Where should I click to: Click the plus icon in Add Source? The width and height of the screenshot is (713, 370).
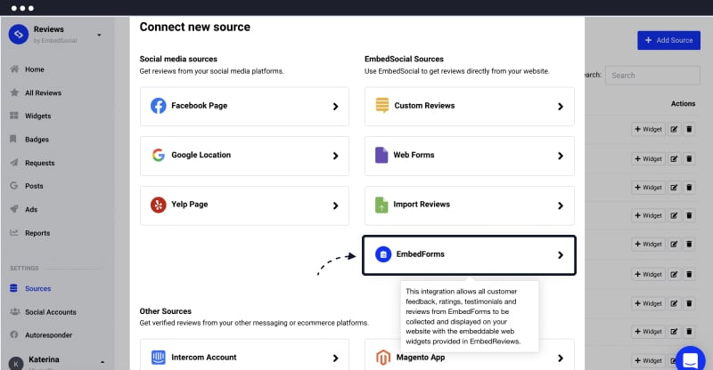pos(649,40)
